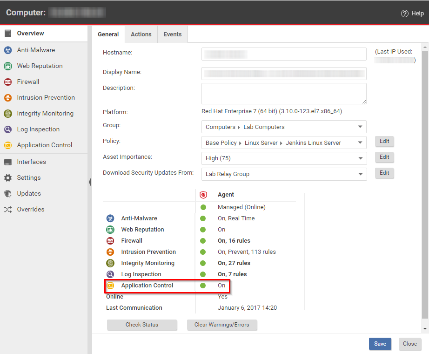Open the Events tab
This screenshot has width=429, height=354.
click(x=172, y=34)
